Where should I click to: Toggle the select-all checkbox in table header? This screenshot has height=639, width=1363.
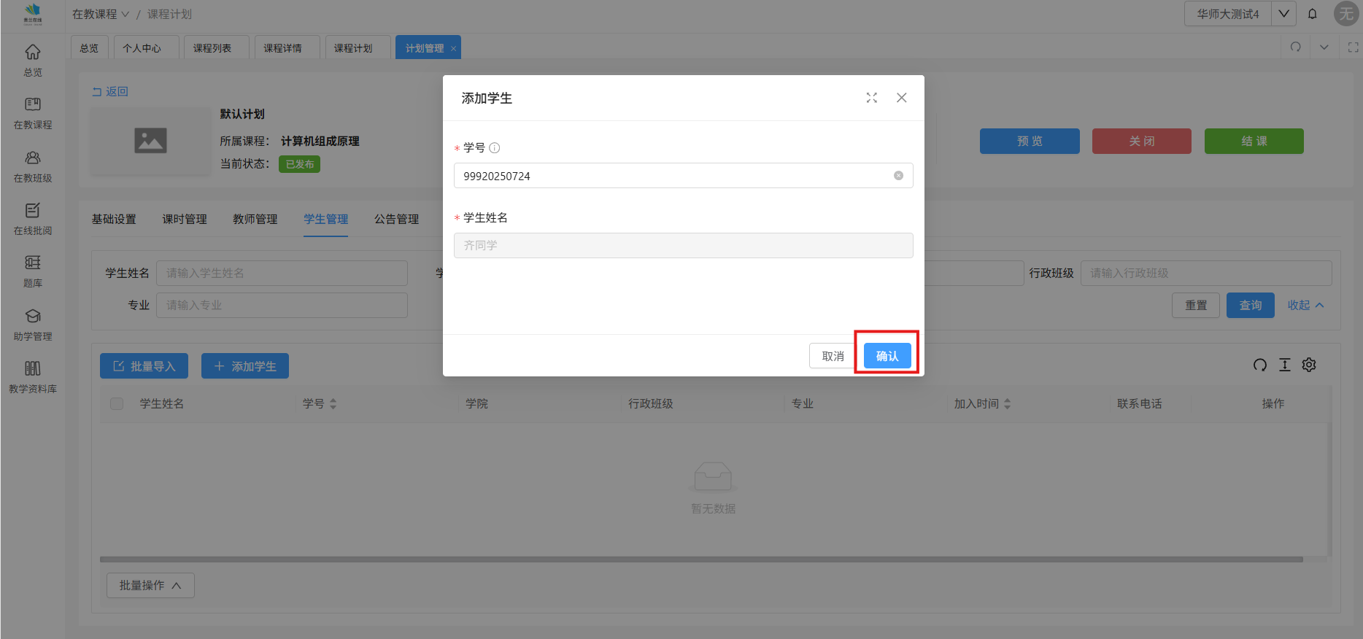pos(117,404)
